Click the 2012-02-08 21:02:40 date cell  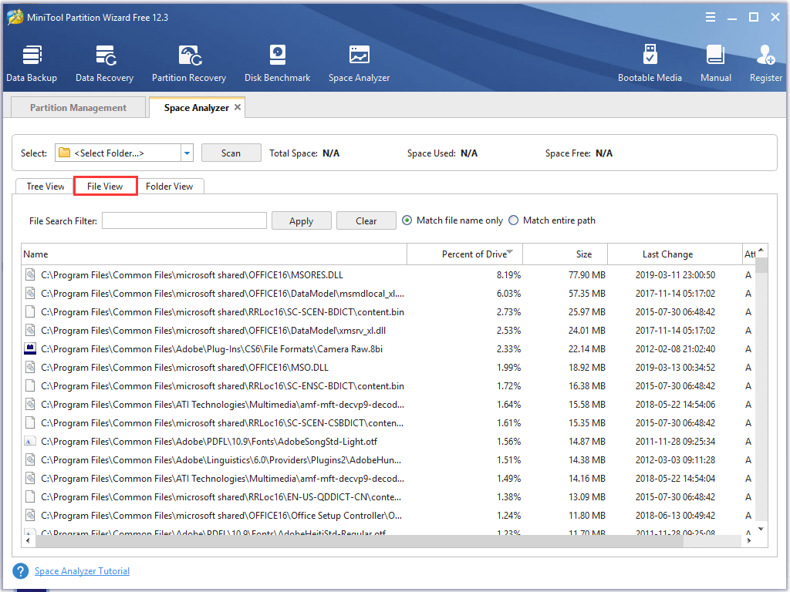pos(675,349)
